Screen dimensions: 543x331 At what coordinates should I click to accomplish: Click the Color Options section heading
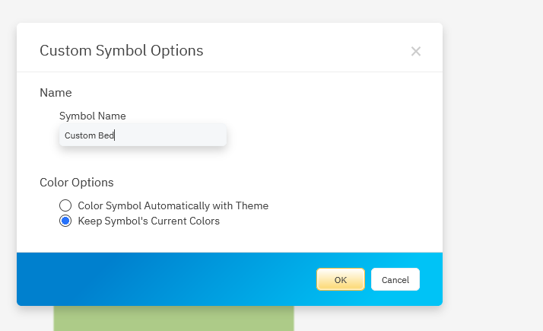(77, 183)
